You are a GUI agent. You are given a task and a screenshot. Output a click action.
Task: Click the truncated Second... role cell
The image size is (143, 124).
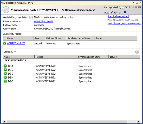click(39, 44)
